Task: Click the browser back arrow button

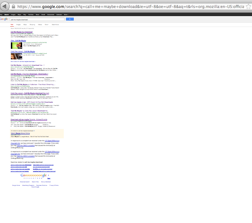Action: click(4, 6)
